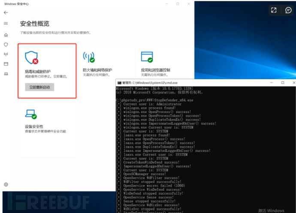Click the virus protection shield icon with red X
296x213 pixels.
tap(31, 58)
